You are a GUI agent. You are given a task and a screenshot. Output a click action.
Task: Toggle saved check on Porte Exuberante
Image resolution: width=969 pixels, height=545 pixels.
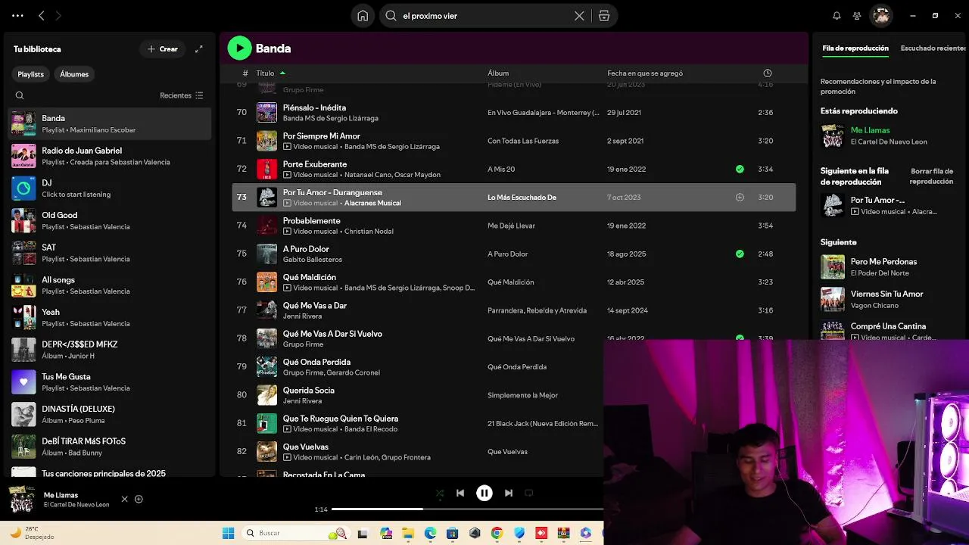tap(740, 169)
